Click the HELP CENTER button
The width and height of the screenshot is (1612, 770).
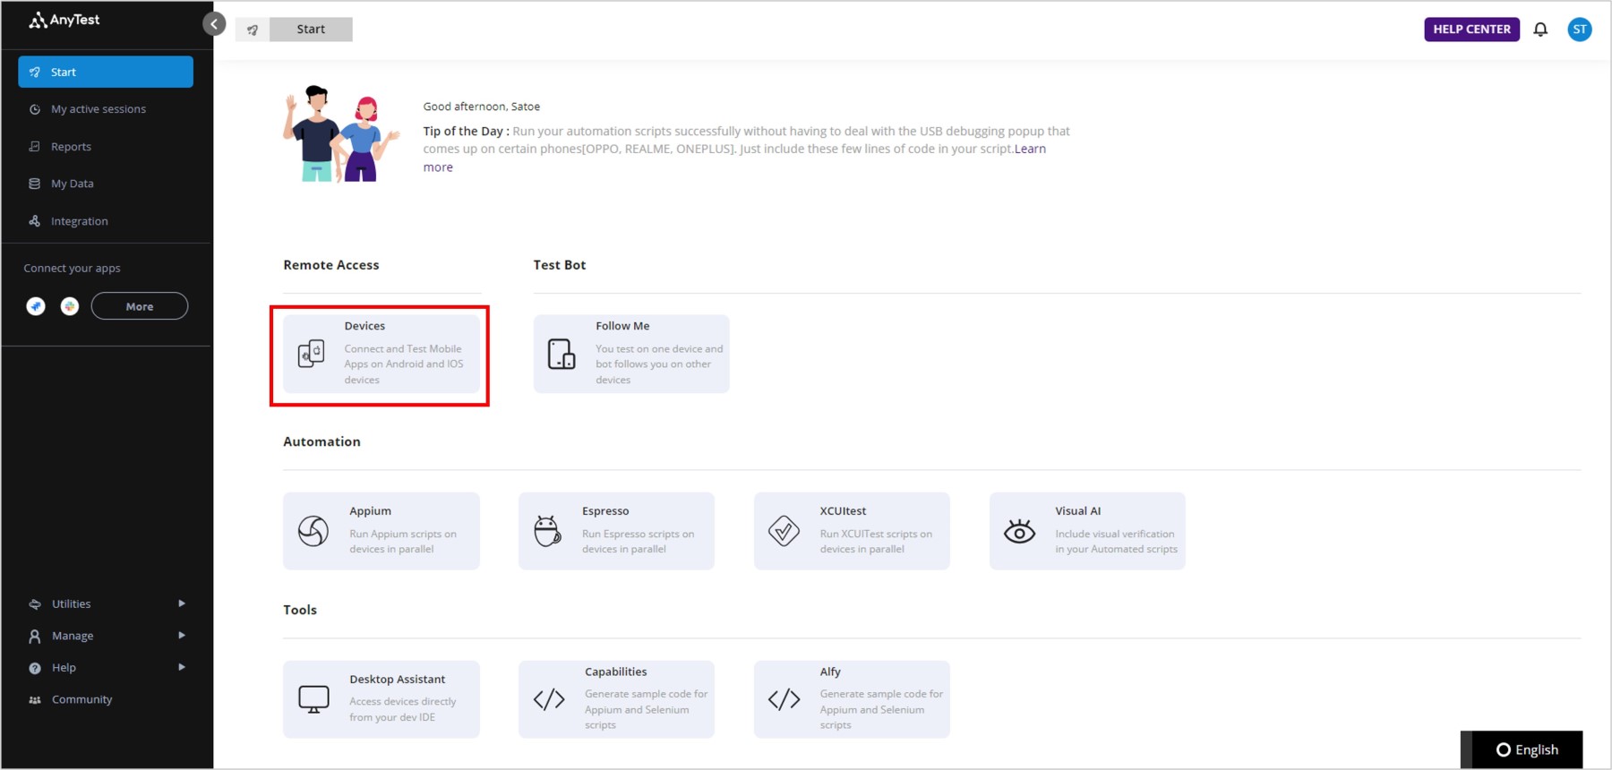[1471, 30]
